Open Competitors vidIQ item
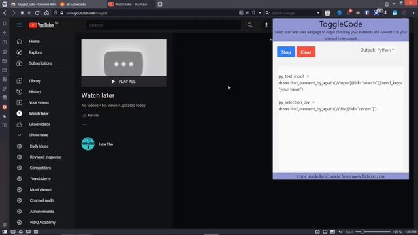Image resolution: width=418 pixels, height=235 pixels. 40,168
